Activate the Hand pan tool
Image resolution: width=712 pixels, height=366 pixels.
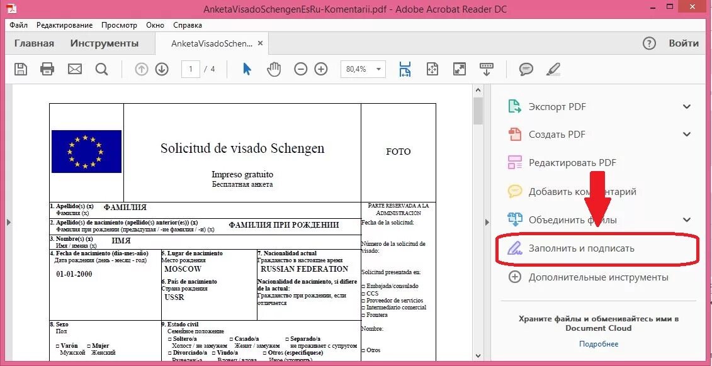274,69
